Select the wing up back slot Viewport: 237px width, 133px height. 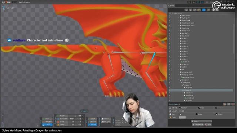point(187,72)
